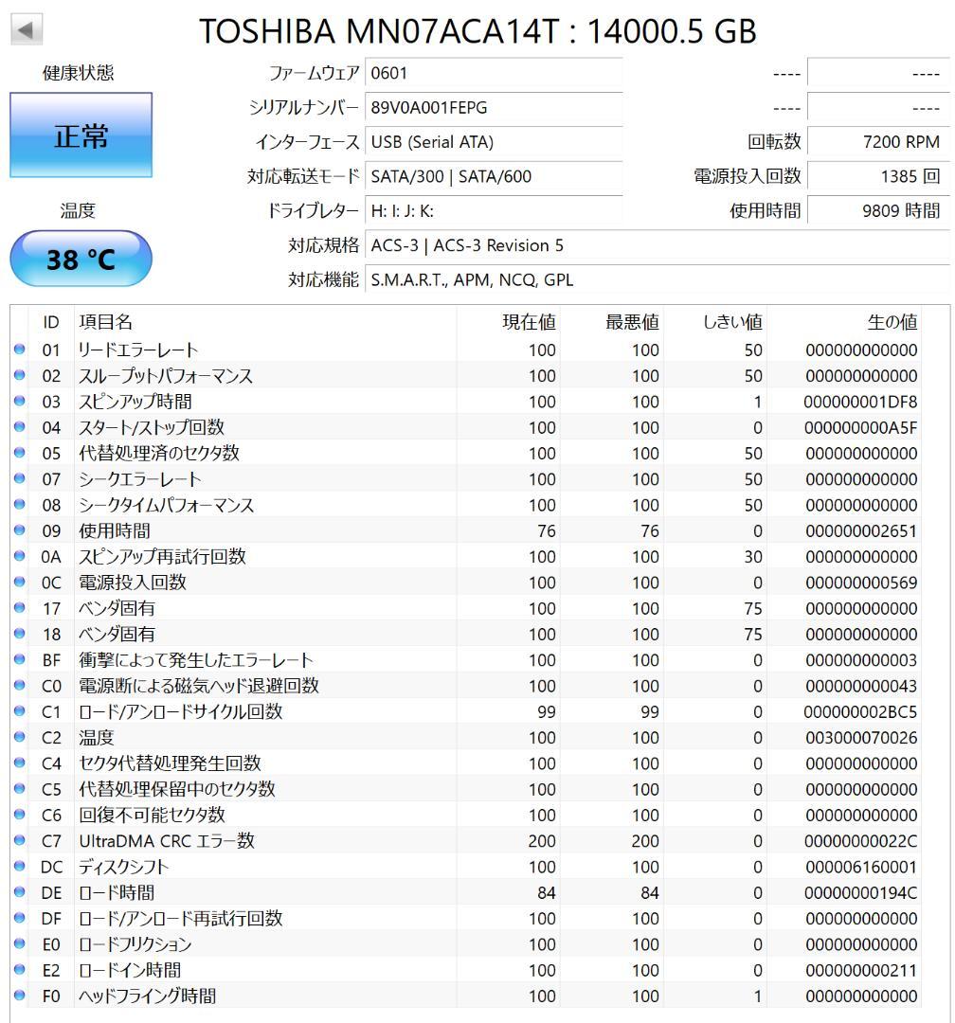This screenshot has height=1023, width=955.
Task: Select the シリアルナンバー field
Action: pyautogui.click(x=493, y=106)
